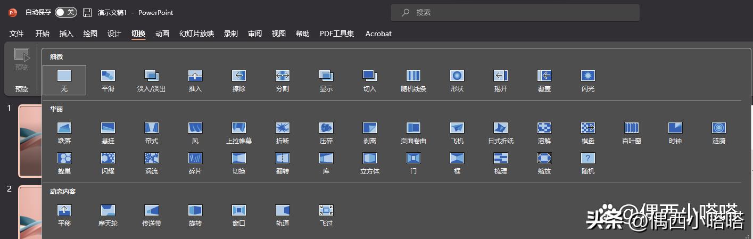Apply the 切换 transition effect icon
Viewport: 753px width, 239px height.
coord(239,163)
